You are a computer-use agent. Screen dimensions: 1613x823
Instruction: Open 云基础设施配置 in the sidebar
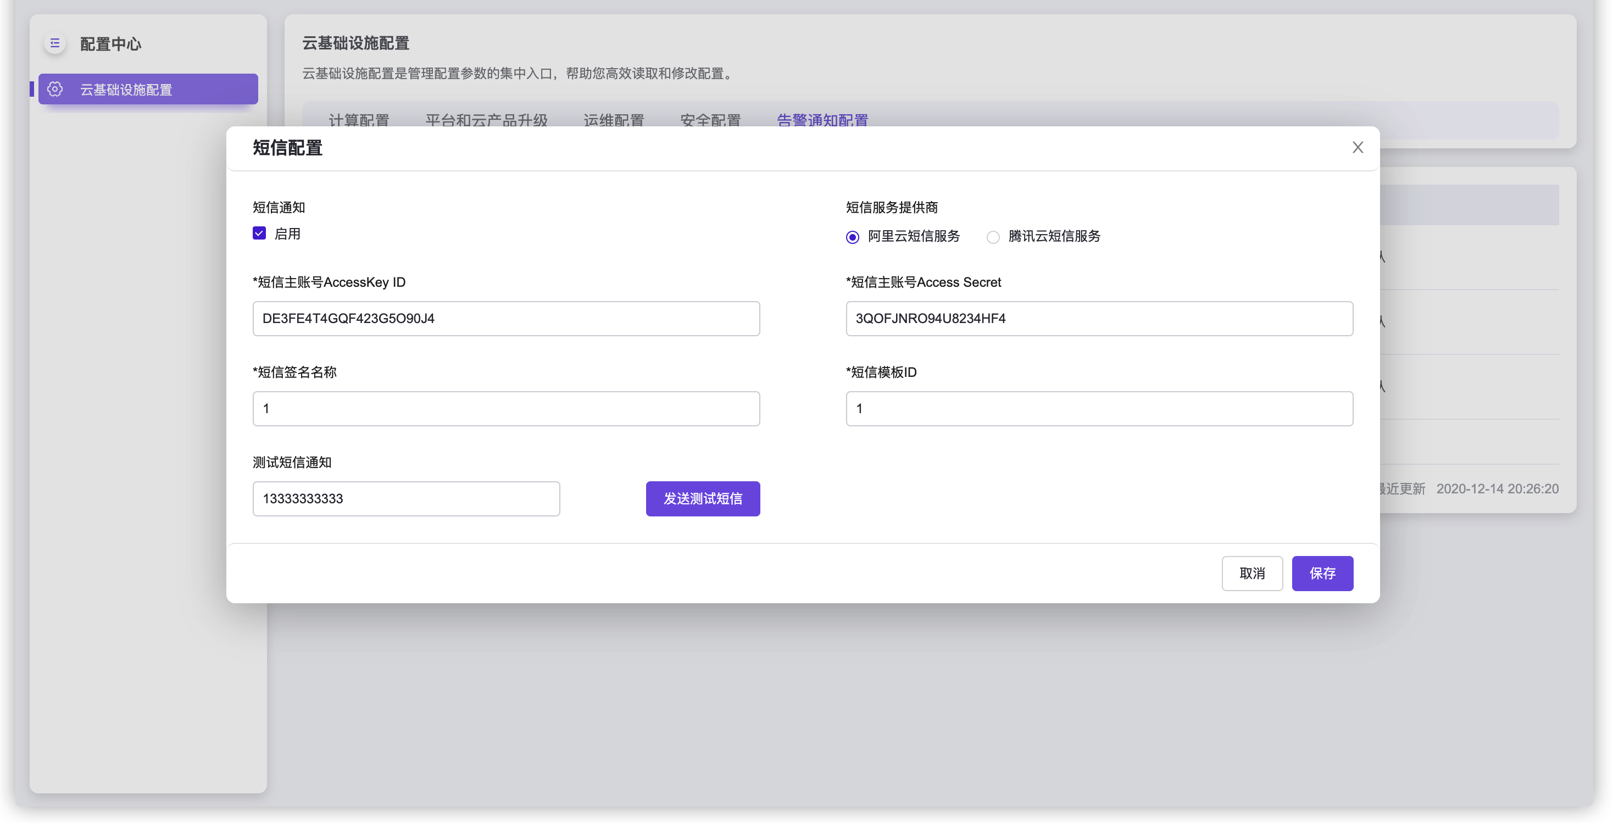(148, 89)
